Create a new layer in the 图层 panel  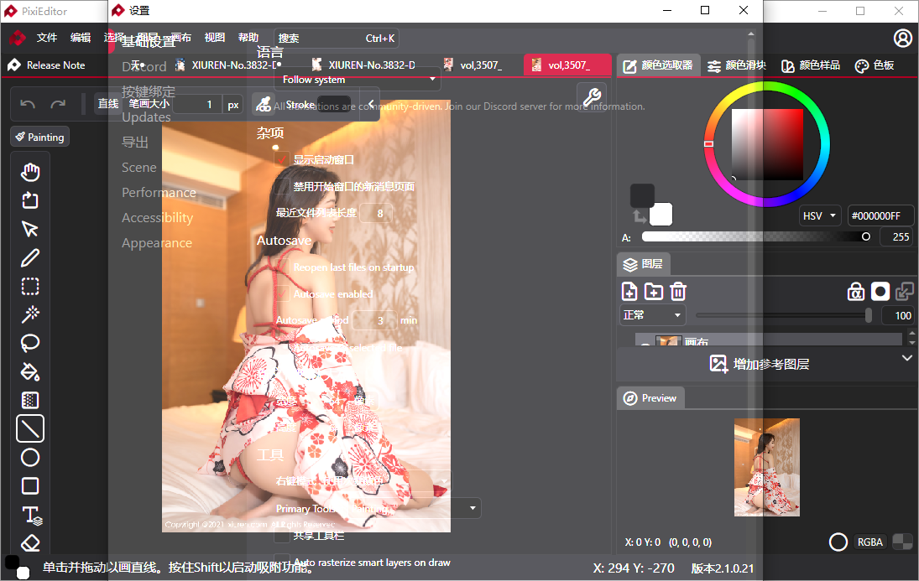tap(629, 291)
